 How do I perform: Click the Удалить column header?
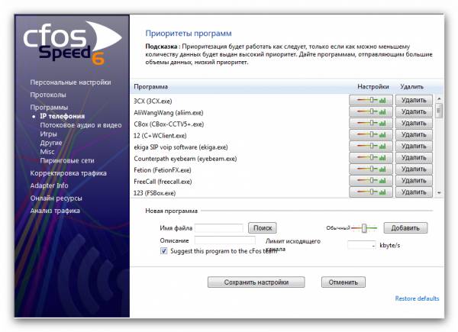pos(411,86)
